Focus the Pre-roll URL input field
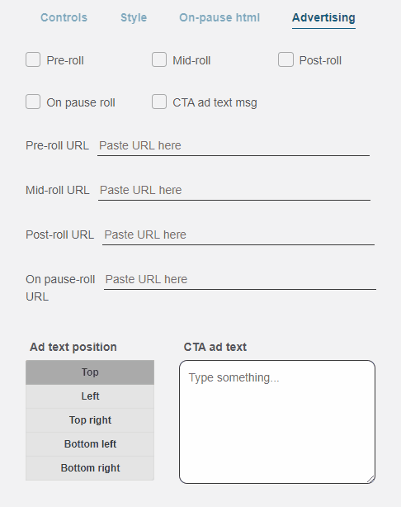The width and height of the screenshot is (401, 507). pos(234,146)
